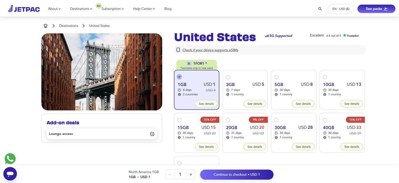Click the United States breadcrumb
Image resolution: width=399 pixels, height=183 pixels.
pos(99,26)
